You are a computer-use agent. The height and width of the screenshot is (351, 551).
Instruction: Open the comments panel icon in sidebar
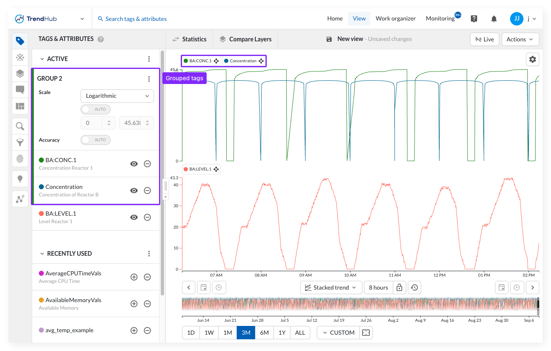coord(20,90)
